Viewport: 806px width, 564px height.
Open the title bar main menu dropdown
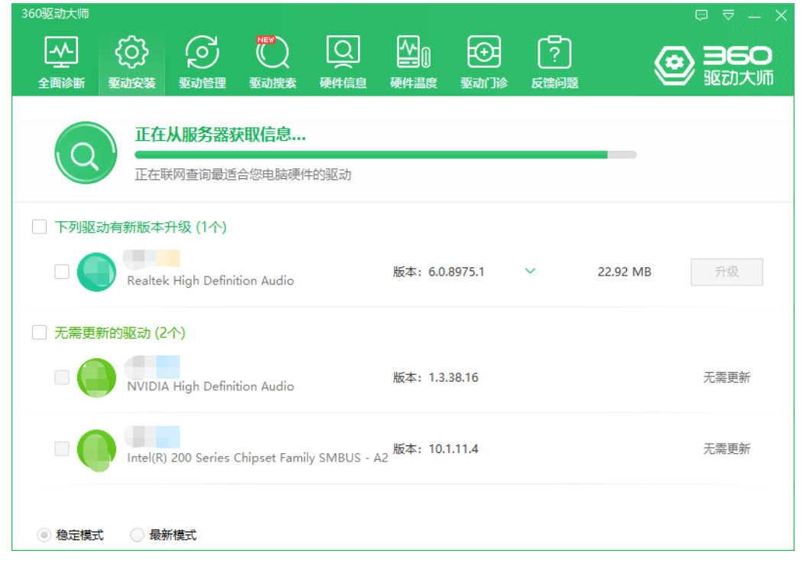coord(728,15)
